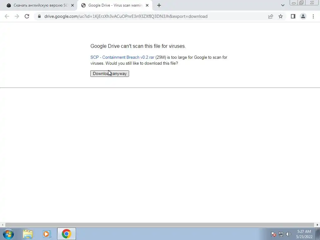Open the SCP - Containment Breach v0.2.rar link
Screen dimensions: 320x240
coord(122,57)
